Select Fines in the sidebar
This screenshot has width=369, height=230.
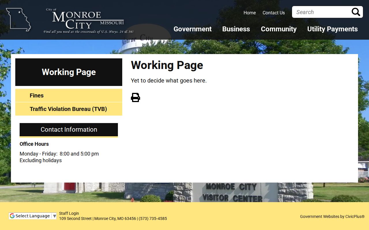[69, 95]
